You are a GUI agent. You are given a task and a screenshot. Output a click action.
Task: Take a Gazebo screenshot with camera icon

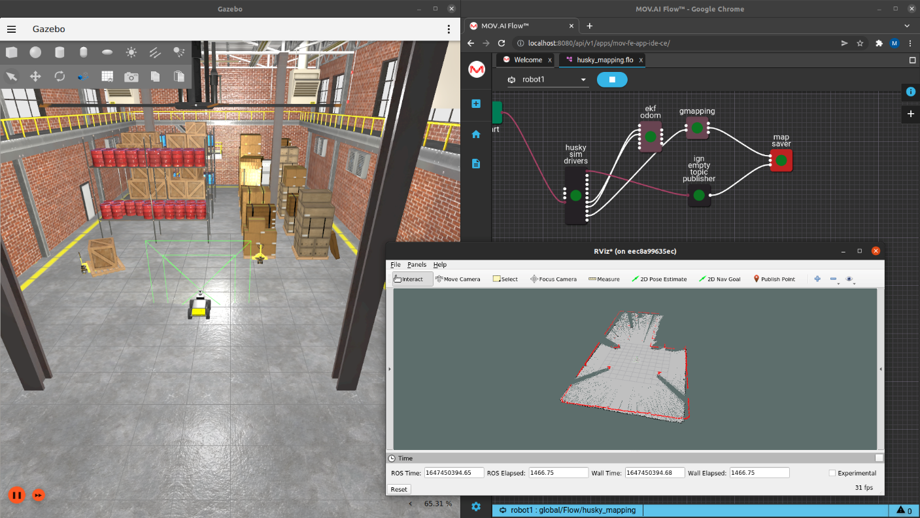pos(131,77)
